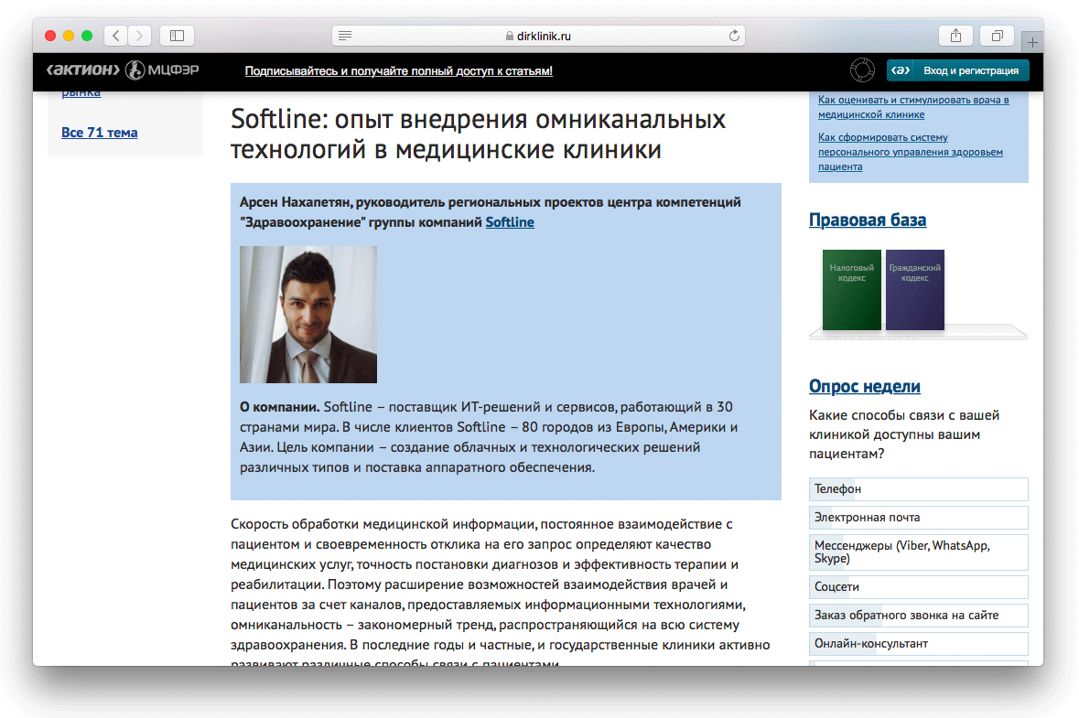Go forward using Safari forward arrow
The height and width of the screenshot is (718, 1079).
[140, 36]
